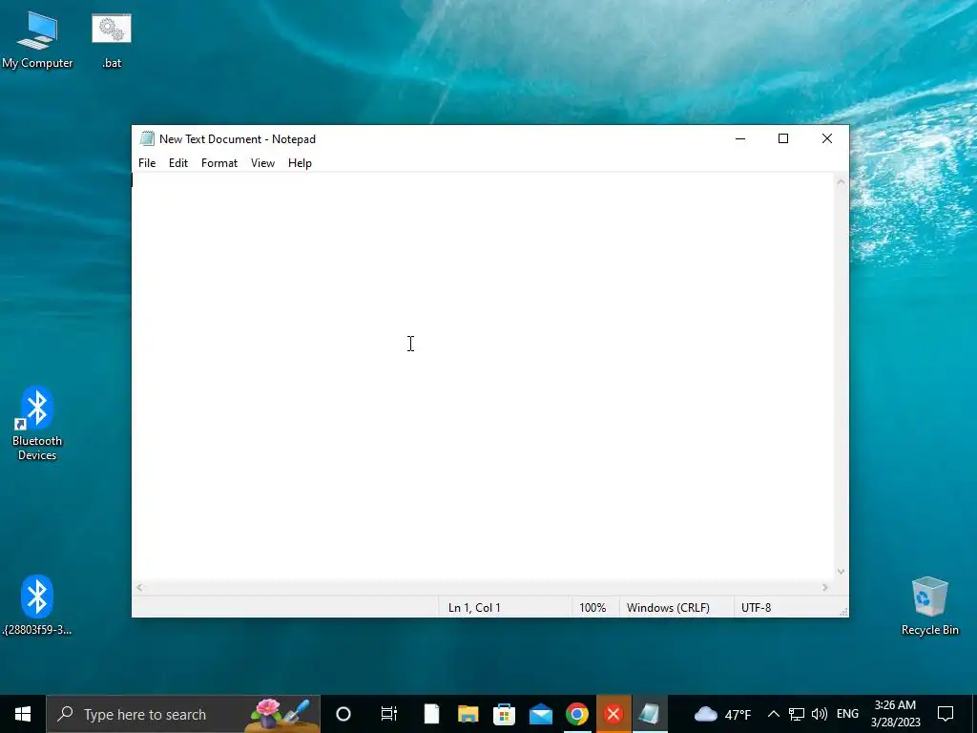Image resolution: width=977 pixels, height=733 pixels.
Task: Close the Notepad window
Action: pos(827,139)
